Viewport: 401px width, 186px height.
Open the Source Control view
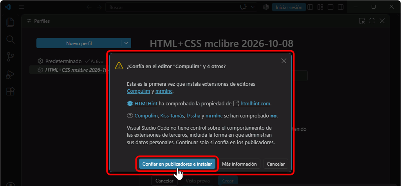point(10,57)
